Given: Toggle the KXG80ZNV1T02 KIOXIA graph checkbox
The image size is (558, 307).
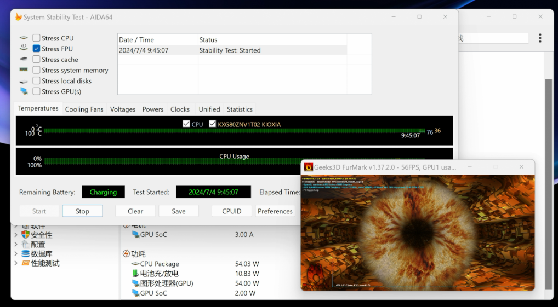Looking at the screenshot, I should pos(212,124).
